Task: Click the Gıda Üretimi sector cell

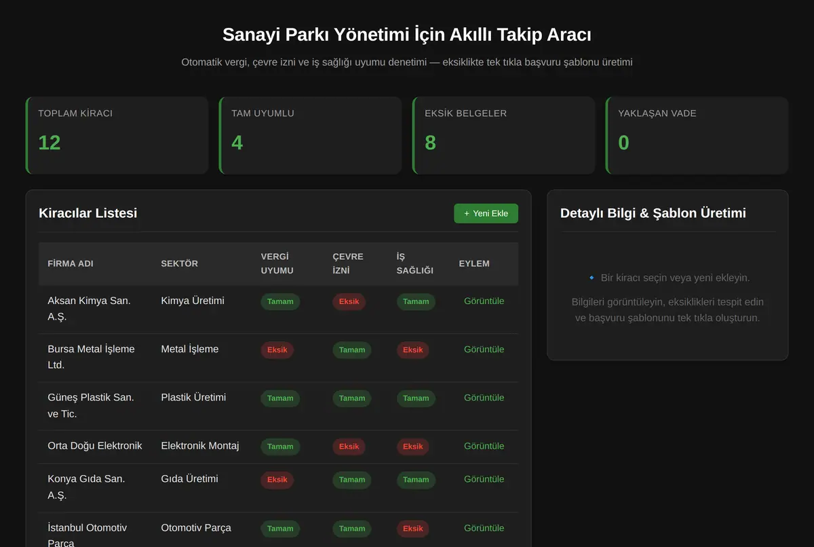Action: pyautogui.click(x=189, y=478)
